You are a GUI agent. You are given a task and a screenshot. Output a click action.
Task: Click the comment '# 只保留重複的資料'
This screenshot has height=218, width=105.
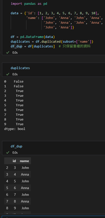(x=75, y=46)
